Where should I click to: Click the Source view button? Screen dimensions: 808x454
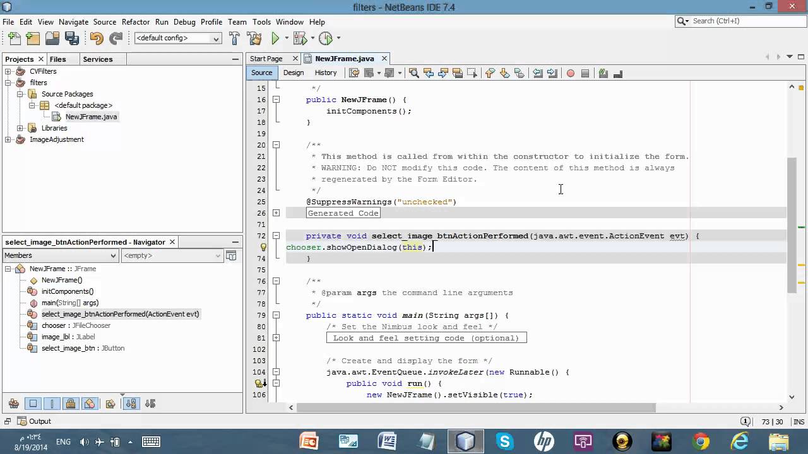261,73
